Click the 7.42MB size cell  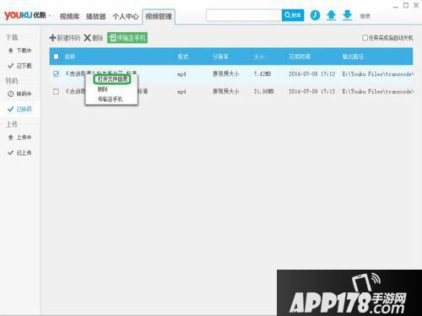tap(262, 74)
